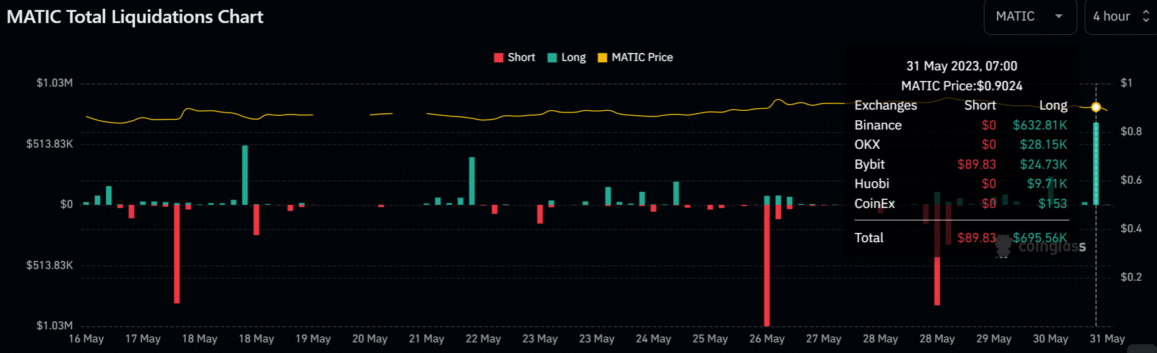Screen dimensions: 1157x353
Task: Click the '$0.8' right price axis label
Action: click(x=1131, y=131)
